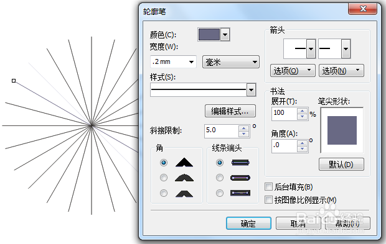The width and height of the screenshot is (386, 244).
Task: Choose the round line cap icon
Action: (240, 178)
